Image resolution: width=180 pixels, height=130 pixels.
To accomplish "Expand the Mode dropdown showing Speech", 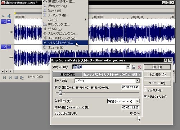I will pos(138,81).
